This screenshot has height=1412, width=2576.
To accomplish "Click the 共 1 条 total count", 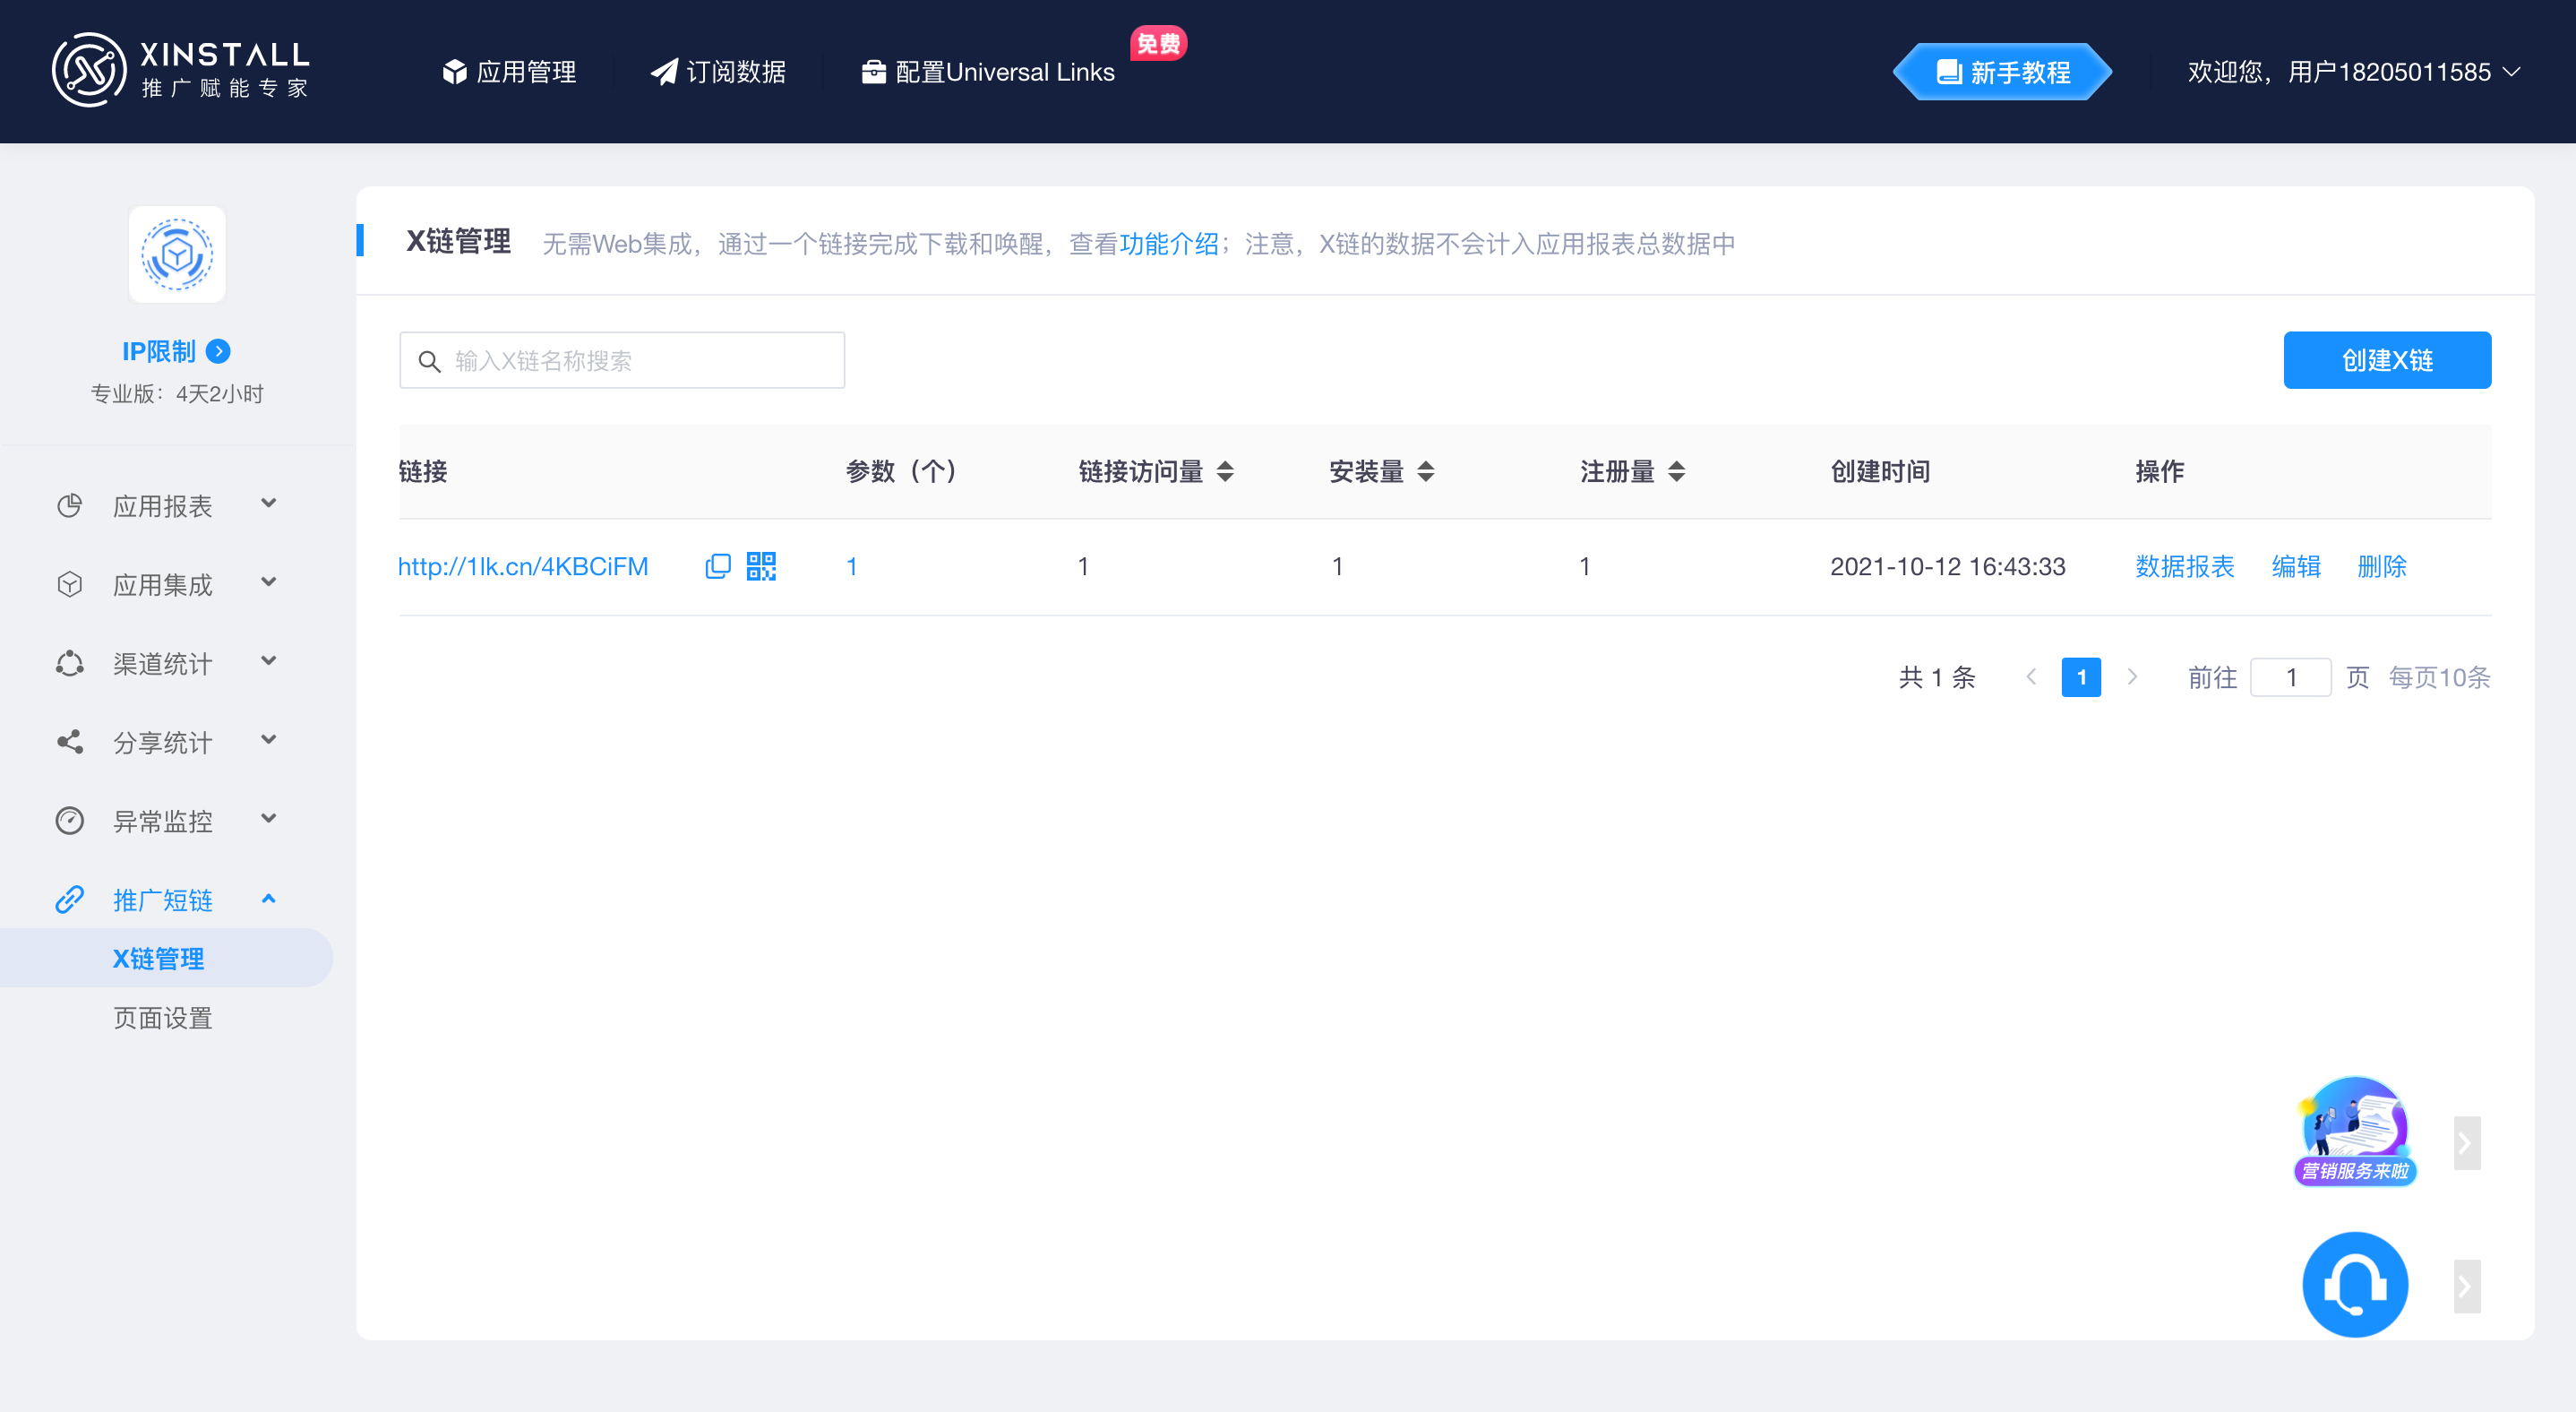I will coord(1937,677).
